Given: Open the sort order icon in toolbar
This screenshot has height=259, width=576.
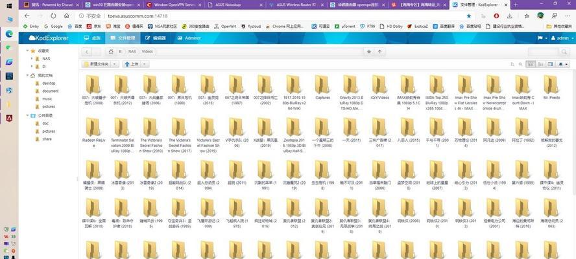Looking at the screenshot, I should click(512, 64).
